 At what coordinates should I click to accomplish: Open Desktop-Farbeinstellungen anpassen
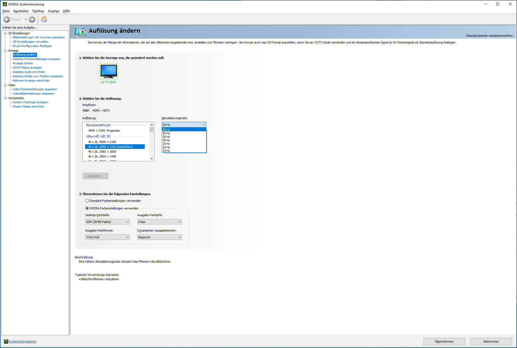coord(37,59)
